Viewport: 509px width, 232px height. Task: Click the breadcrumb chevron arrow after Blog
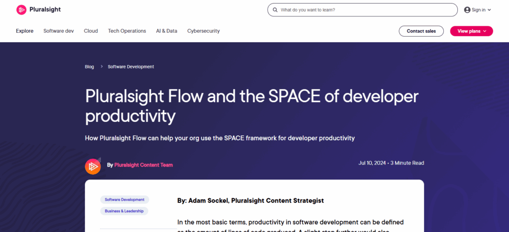point(101,66)
